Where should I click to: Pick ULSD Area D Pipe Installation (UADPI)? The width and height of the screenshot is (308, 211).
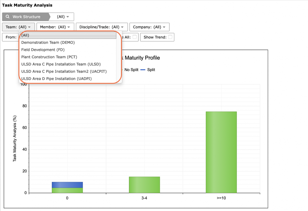click(56, 79)
